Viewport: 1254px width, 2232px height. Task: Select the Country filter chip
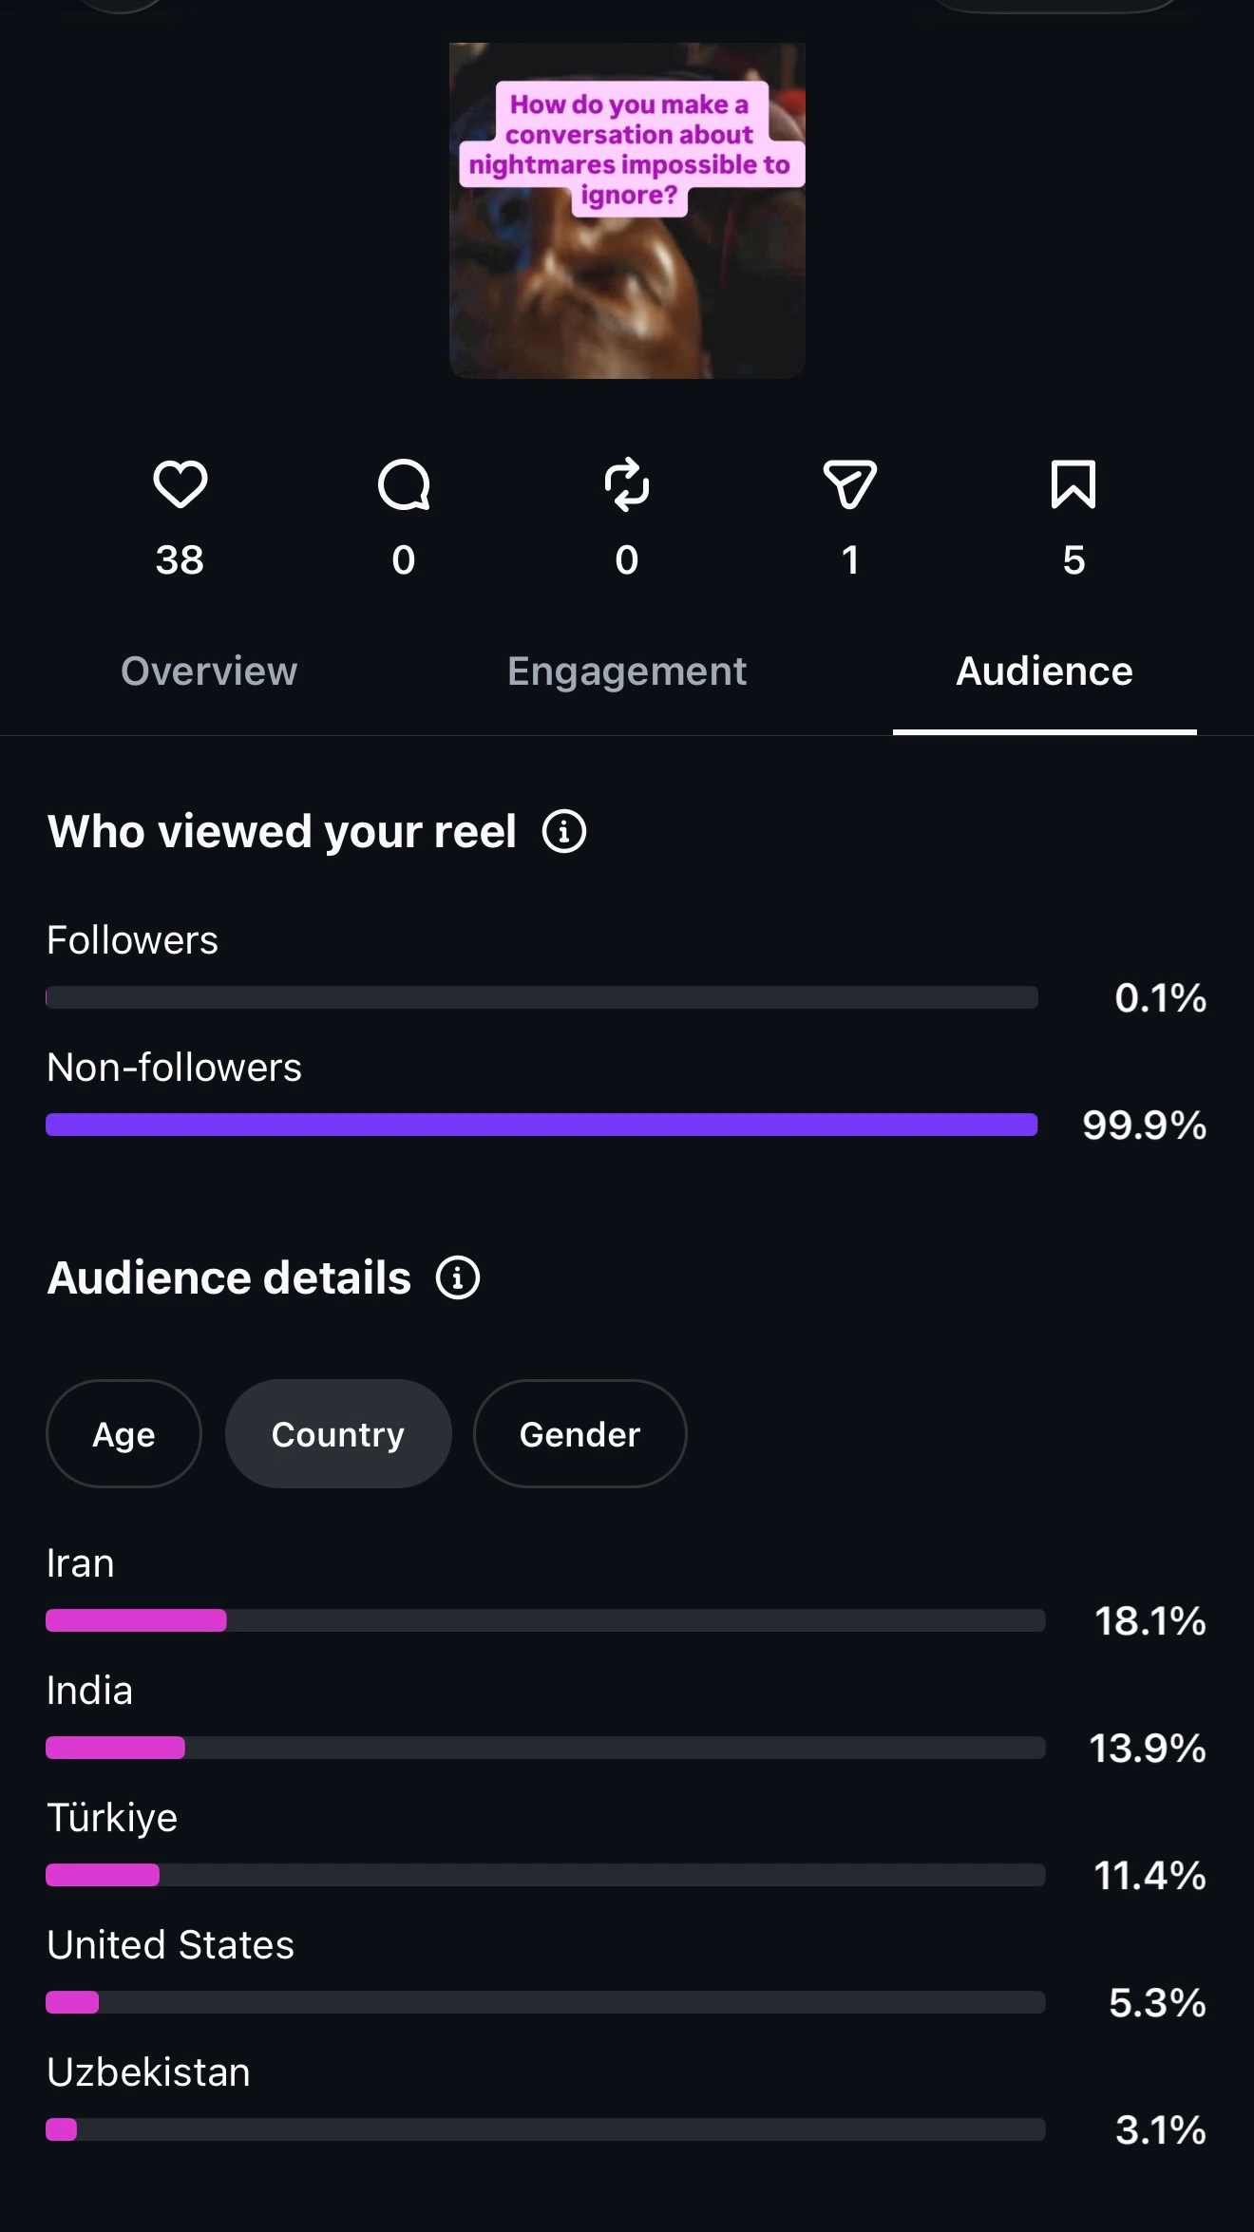[x=338, y=1434]
